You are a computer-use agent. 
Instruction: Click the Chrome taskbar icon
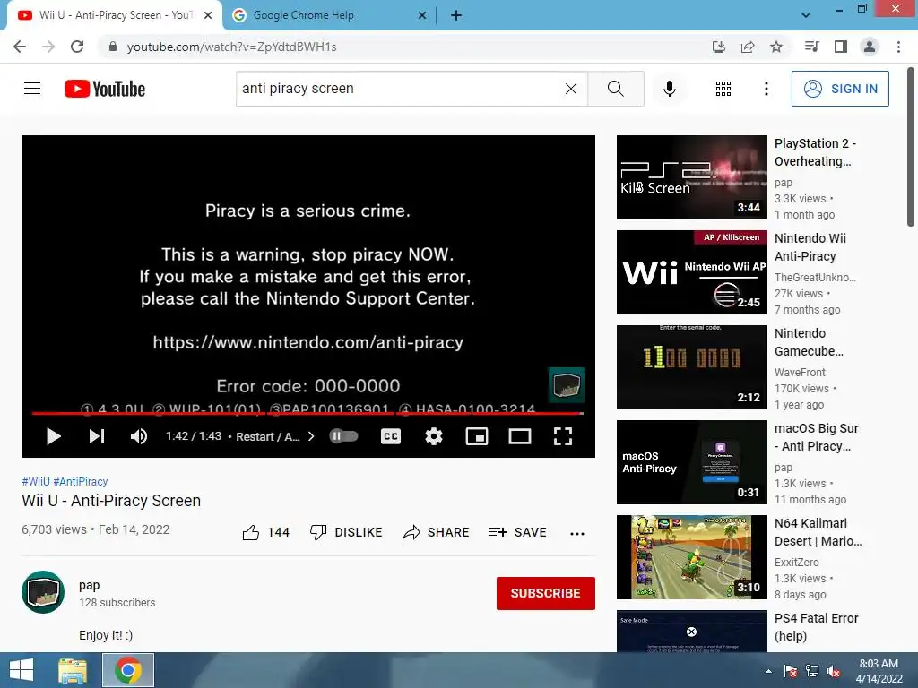point(128,670)
